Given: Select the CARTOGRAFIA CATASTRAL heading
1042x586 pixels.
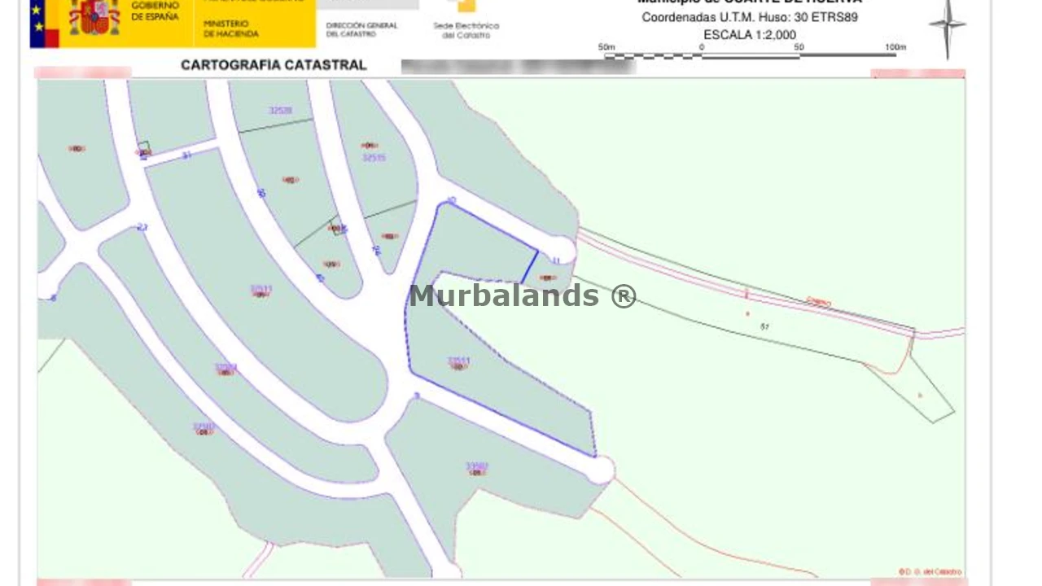Looking at the screenshot, I should [x=274, y=65].
